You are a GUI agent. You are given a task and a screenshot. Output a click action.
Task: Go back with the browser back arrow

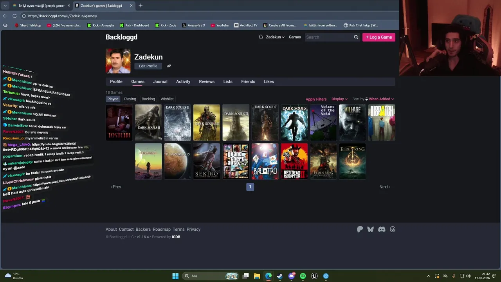coord(5,16)
